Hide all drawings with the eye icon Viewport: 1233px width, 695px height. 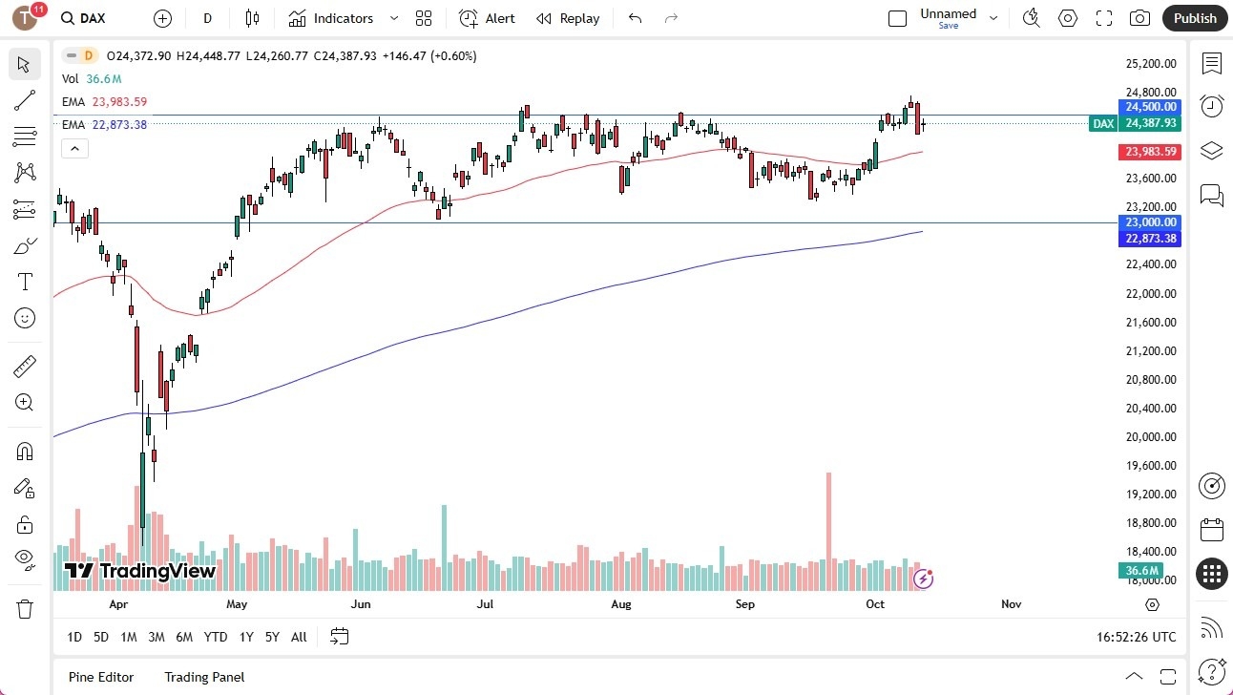[24, 558]
